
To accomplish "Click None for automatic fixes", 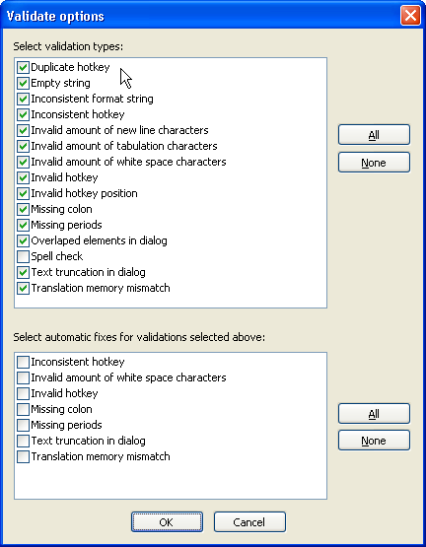I will [x=374, y=441].
